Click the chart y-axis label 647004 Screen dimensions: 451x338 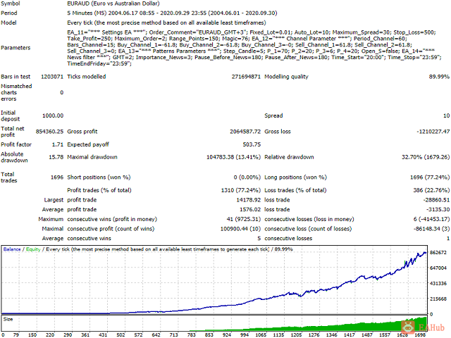pos(438,268)
